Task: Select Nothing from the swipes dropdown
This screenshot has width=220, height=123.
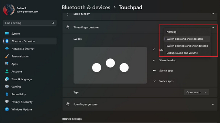Action: click(x=187, y=32)
